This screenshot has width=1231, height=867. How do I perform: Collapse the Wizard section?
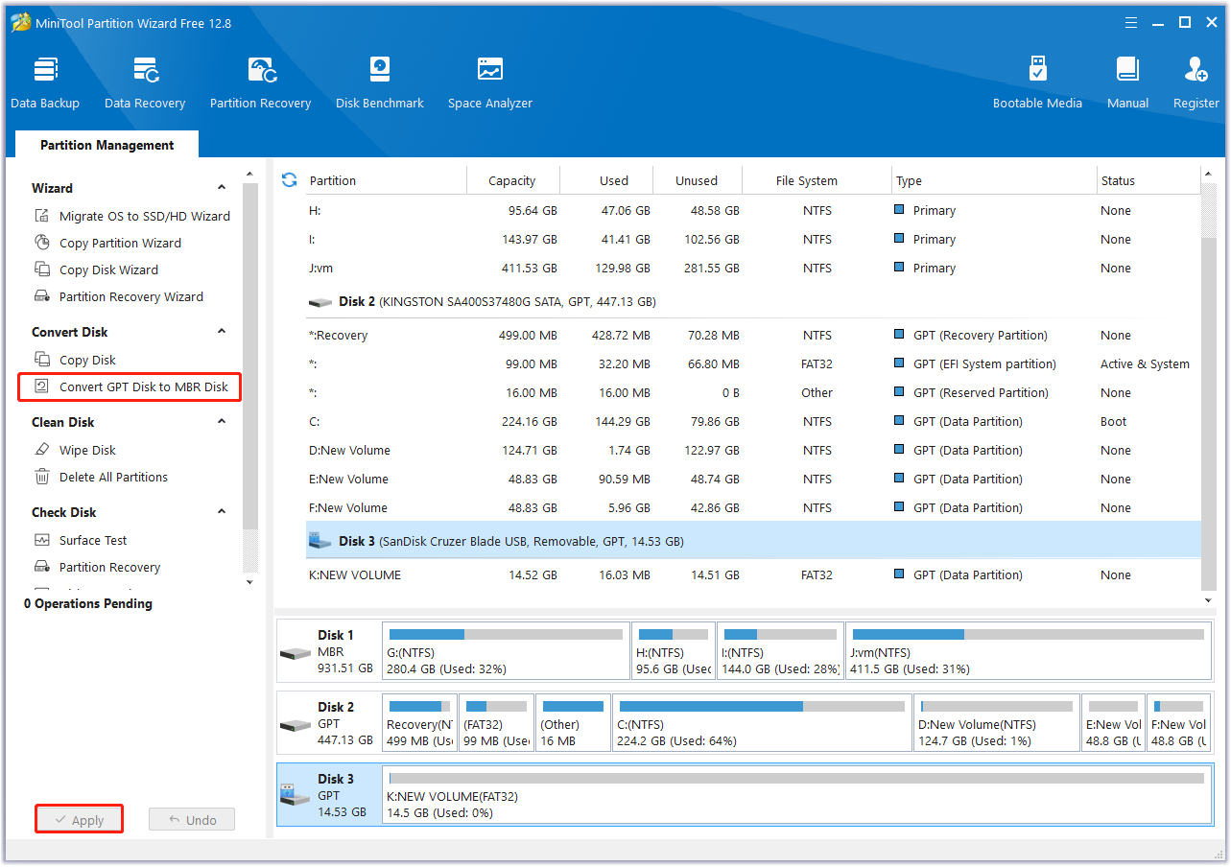(222, 188)
